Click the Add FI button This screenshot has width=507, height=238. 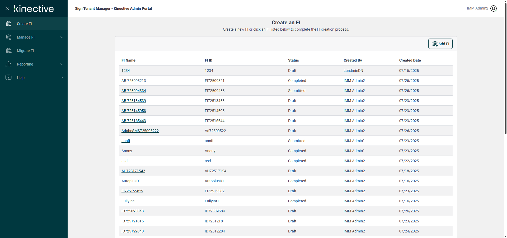point(440,44)
